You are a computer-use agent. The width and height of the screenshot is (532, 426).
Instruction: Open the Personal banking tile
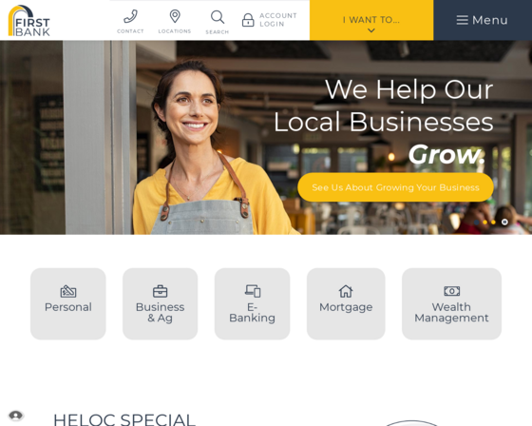pos(68,303)
